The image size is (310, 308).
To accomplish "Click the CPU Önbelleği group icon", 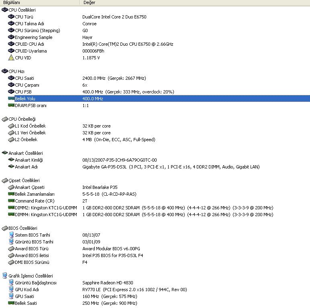I will point(4,119).
